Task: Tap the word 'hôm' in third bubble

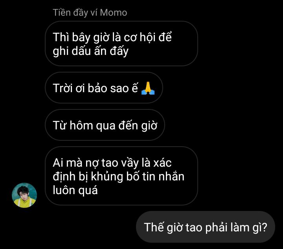Action: 81,125
